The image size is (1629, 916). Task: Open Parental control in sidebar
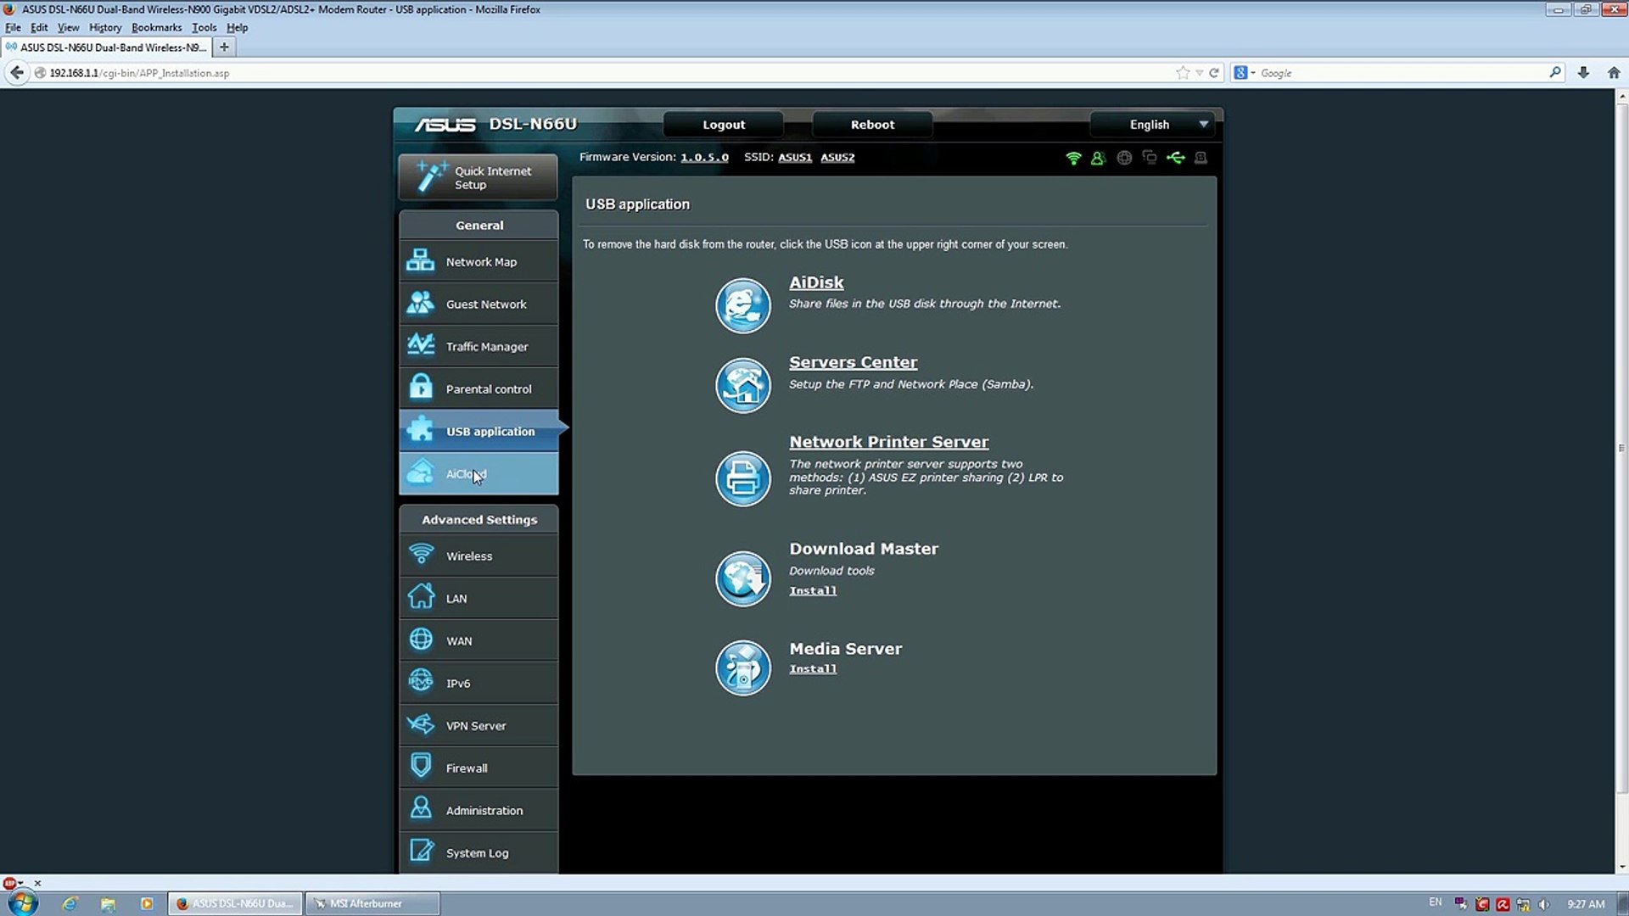pos(479,388)
